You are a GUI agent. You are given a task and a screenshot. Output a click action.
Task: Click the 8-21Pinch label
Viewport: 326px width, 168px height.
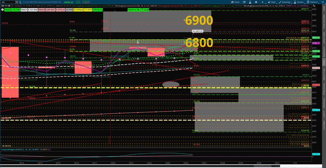pos(60,10)
